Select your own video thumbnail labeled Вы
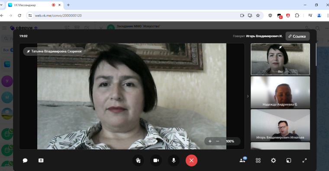 280,59
